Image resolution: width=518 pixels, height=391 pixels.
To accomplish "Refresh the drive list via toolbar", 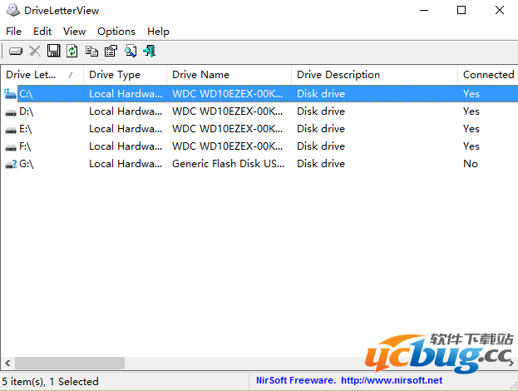I will tap(72, 52).
